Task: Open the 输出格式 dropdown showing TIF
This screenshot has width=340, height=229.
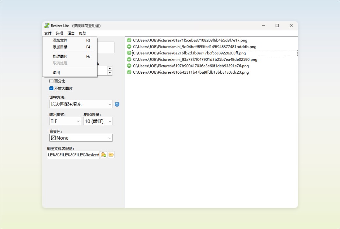Action: click(x=65, y=121)
